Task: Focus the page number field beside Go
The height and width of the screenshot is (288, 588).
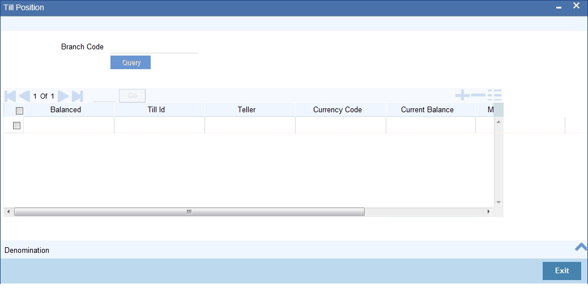Action: 105,96
